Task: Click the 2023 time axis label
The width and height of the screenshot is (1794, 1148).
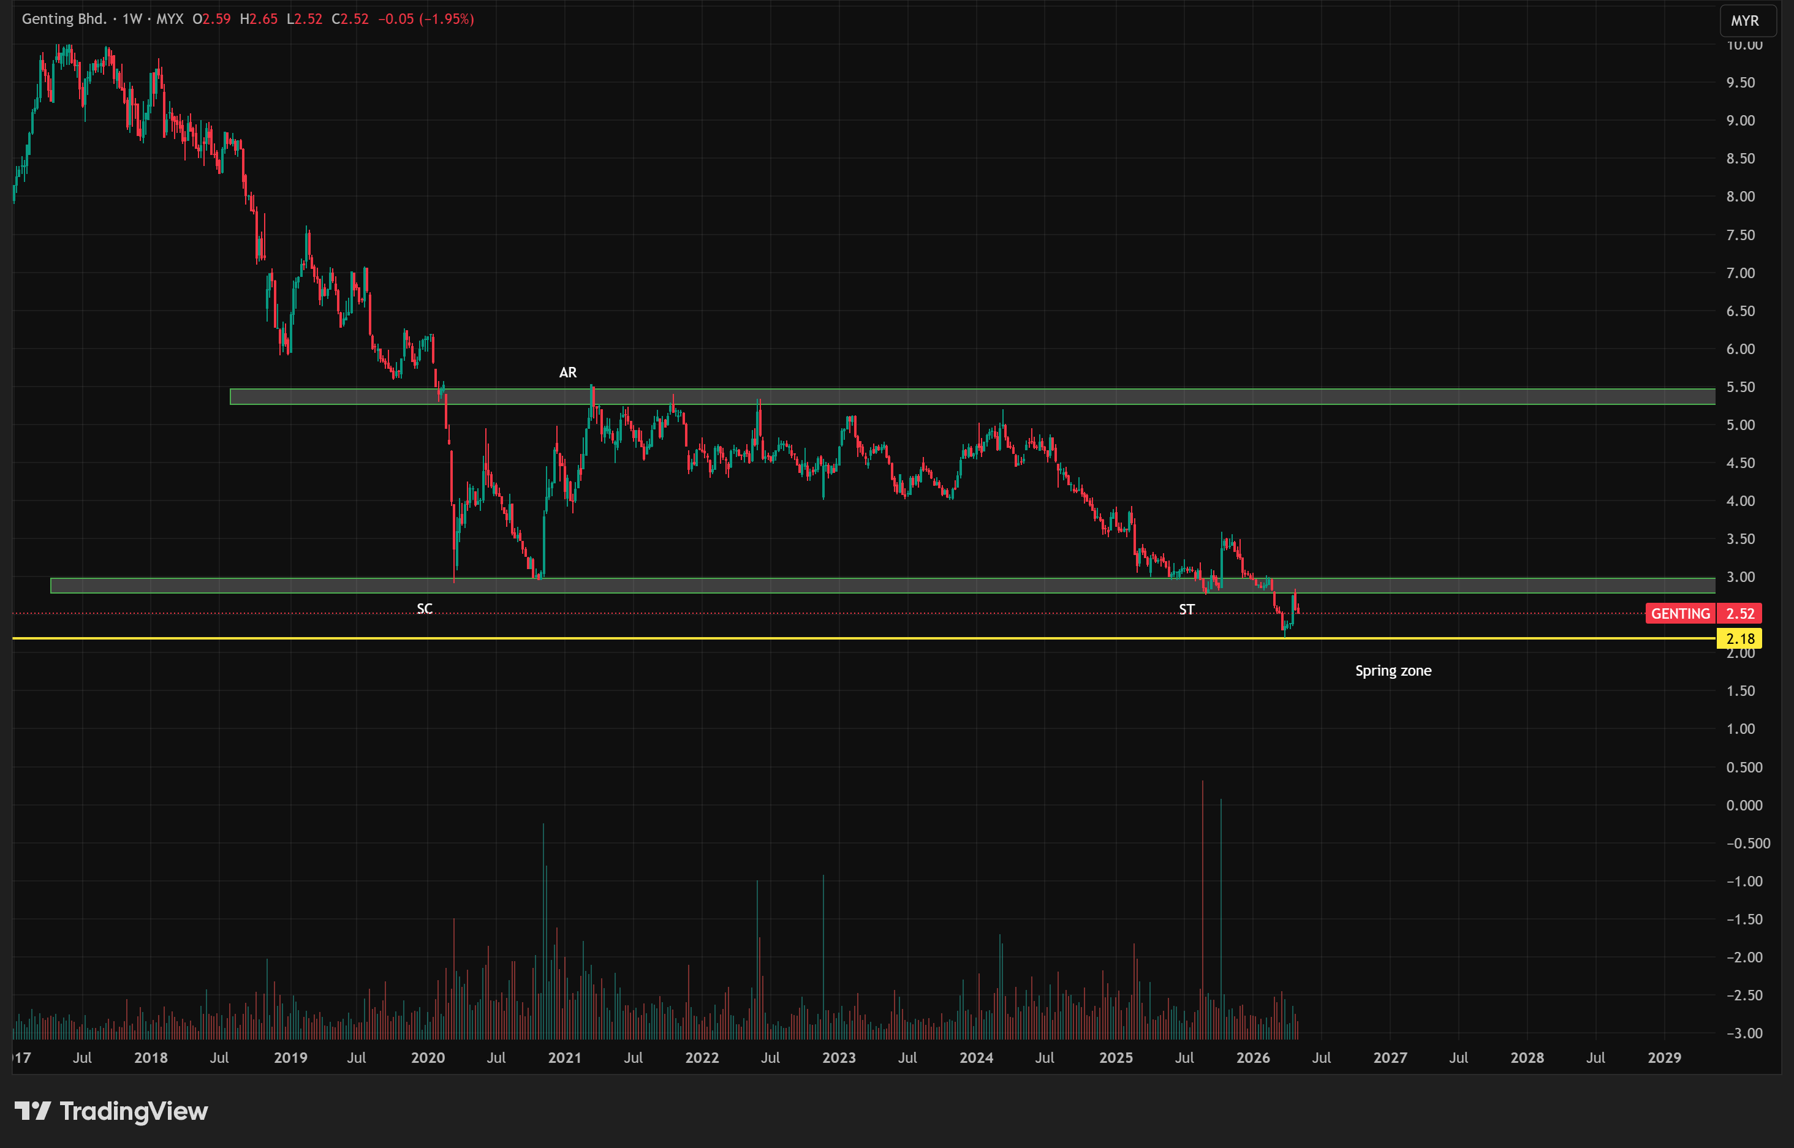Action: coord(839,1059)
